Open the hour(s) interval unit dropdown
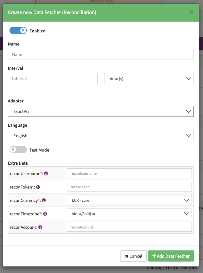 149,79
